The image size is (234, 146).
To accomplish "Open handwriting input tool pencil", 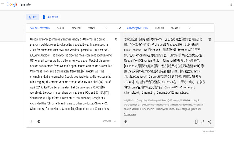I will 115,121.
